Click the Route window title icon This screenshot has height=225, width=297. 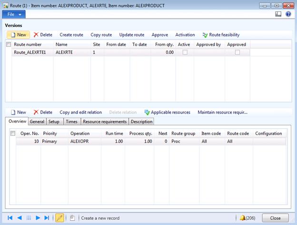[x=6, y=6]
